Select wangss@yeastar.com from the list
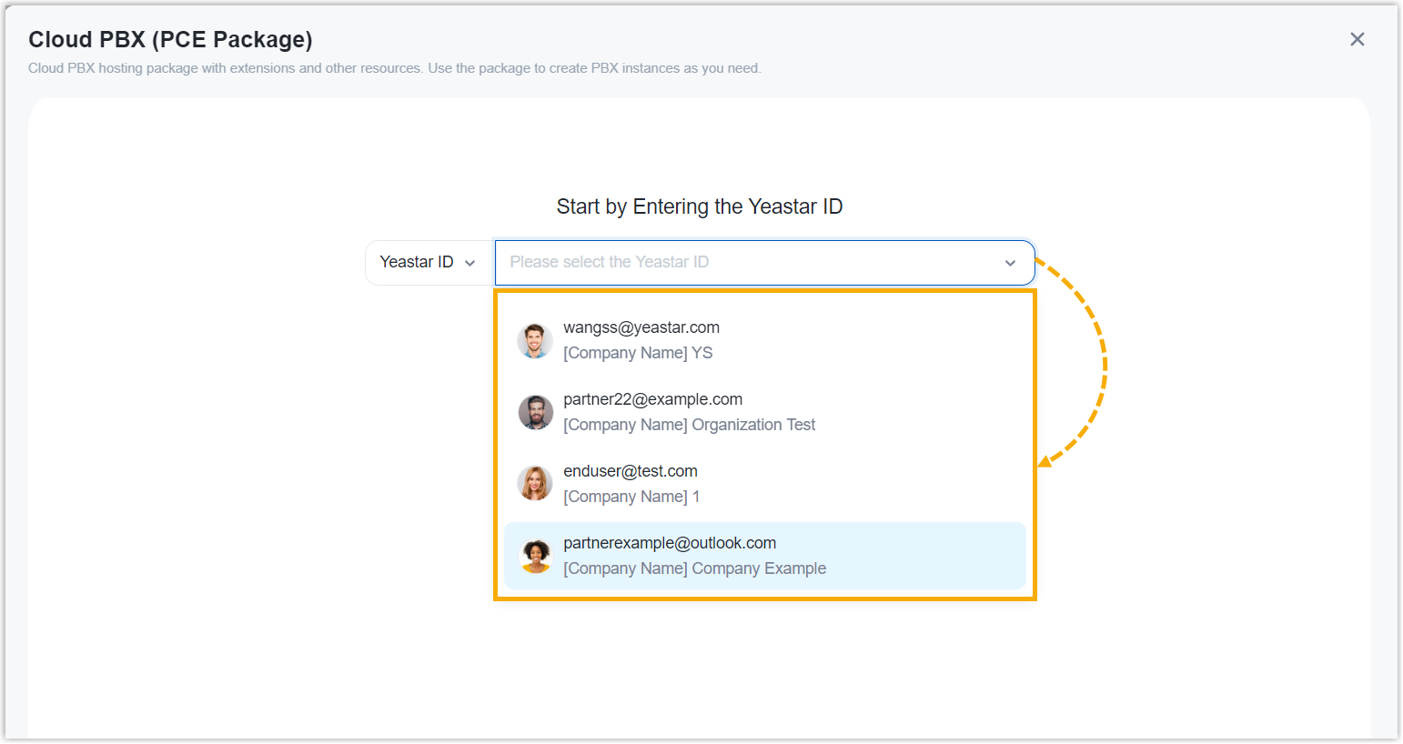This screenshot has width=1403, height=744. click(641, 327)
